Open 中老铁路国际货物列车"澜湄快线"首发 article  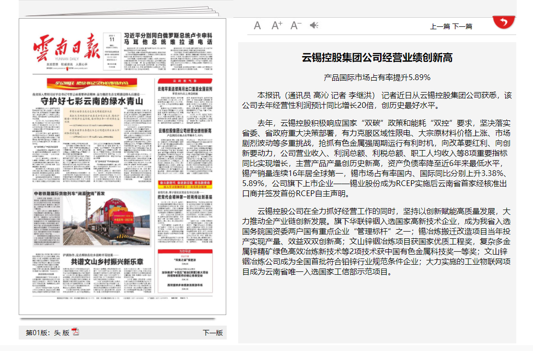point(69,194)
